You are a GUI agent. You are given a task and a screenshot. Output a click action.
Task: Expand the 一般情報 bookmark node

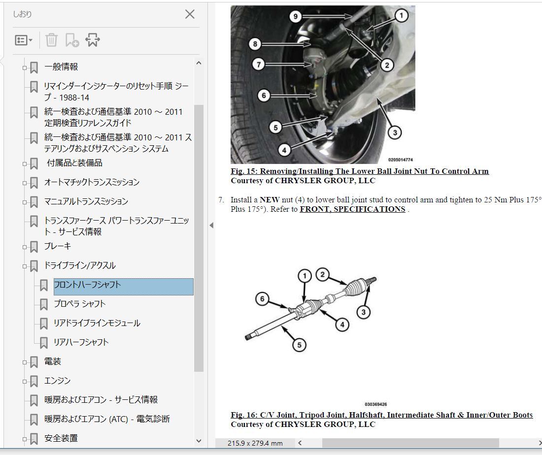[25, 68]
